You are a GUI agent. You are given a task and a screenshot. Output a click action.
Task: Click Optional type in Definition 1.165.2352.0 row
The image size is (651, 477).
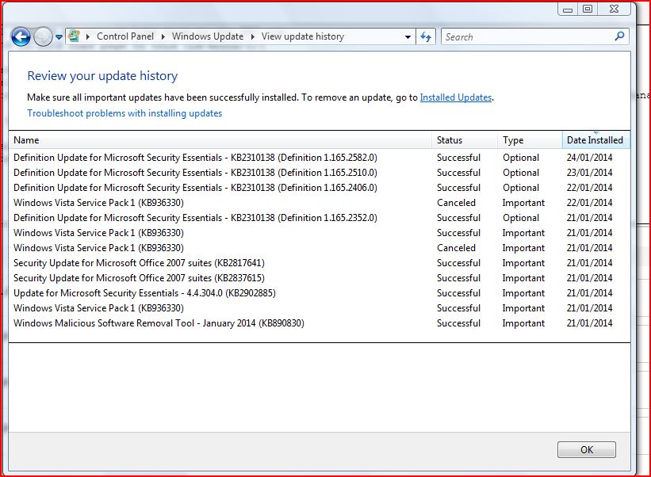point(521,218)
